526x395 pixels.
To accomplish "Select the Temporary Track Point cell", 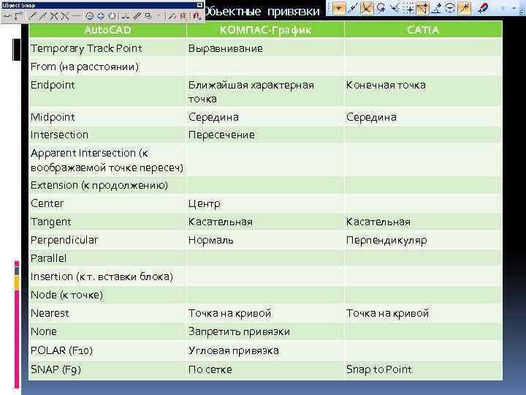I will click(x=107, y=48).
